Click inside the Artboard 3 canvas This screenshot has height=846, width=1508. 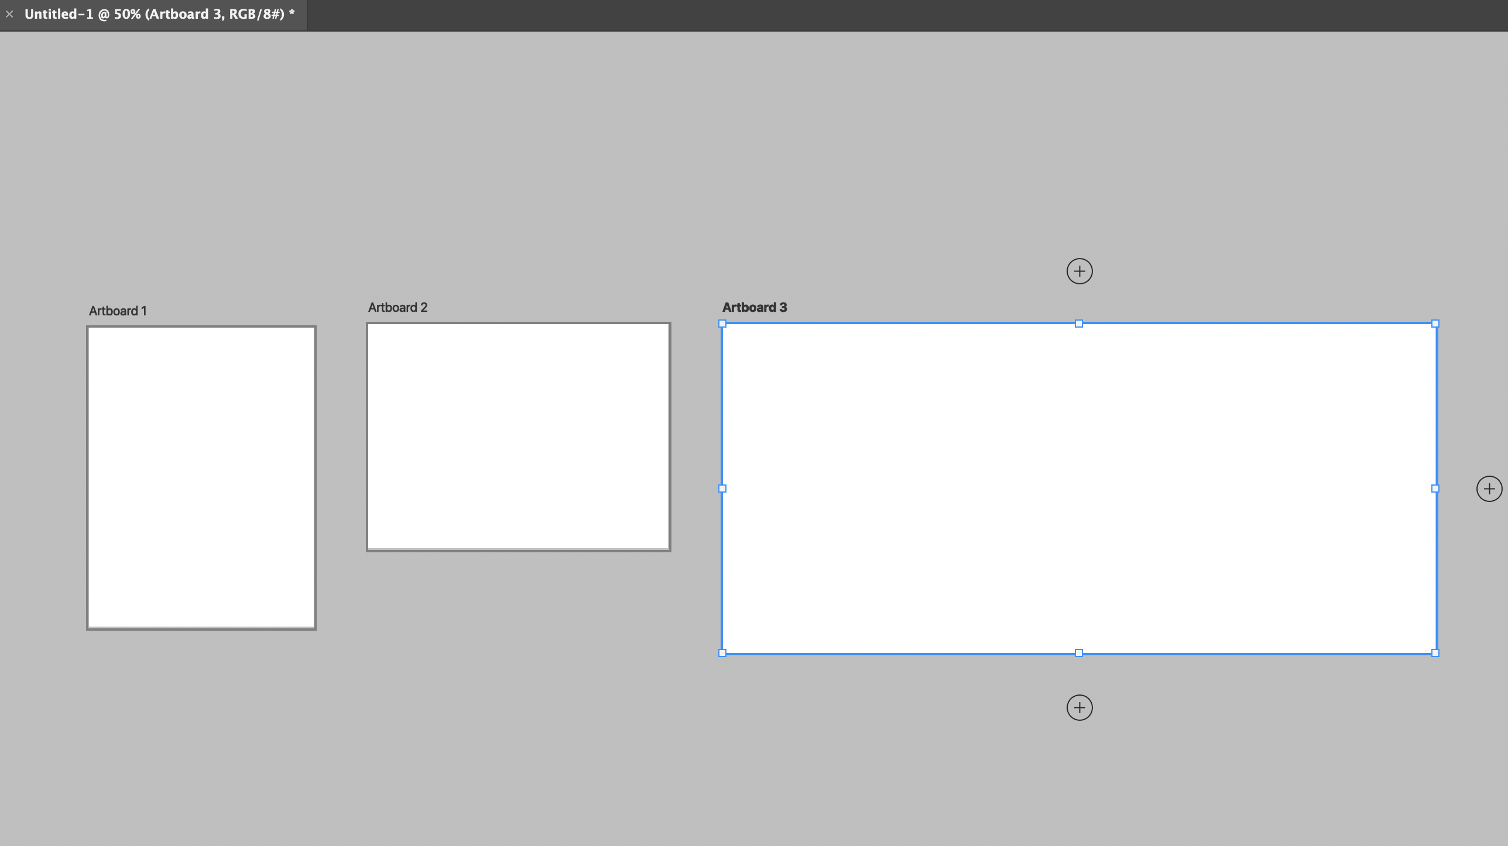(x=1079, y=489)
